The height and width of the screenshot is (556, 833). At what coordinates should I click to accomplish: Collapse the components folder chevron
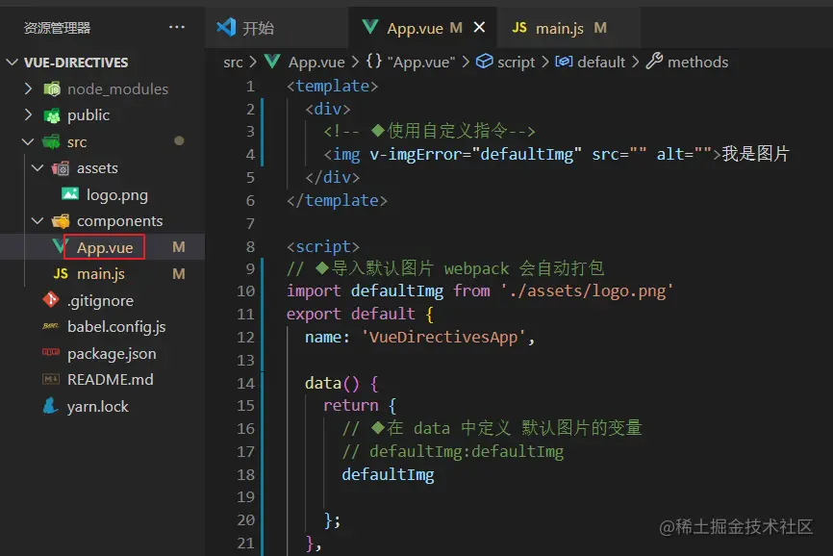38,220
